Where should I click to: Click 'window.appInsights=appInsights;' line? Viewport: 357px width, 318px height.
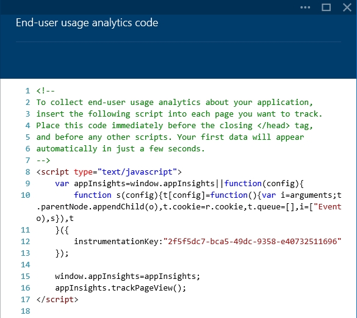click(x=128, y=276)
